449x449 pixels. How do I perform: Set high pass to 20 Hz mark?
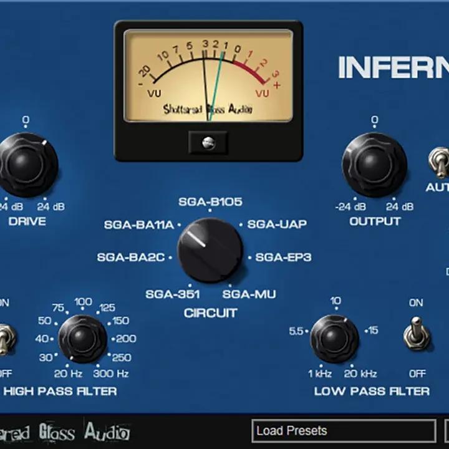pos(68,374)
